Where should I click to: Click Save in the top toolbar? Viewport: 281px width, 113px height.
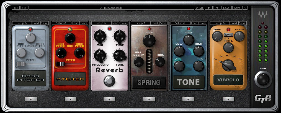coord(237,8)
